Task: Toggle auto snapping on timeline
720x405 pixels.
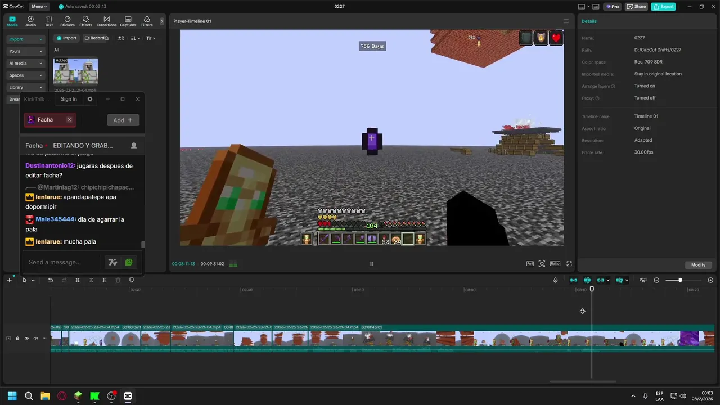Action: pos(587,280)
